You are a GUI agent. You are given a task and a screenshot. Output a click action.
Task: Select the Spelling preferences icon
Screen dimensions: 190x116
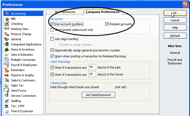tap(7, 101)
